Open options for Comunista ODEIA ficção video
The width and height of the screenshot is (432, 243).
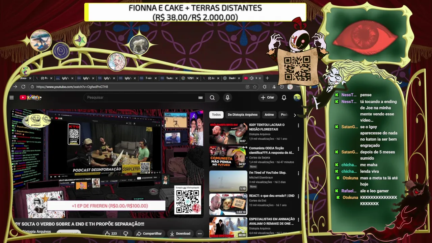point(298,149)
